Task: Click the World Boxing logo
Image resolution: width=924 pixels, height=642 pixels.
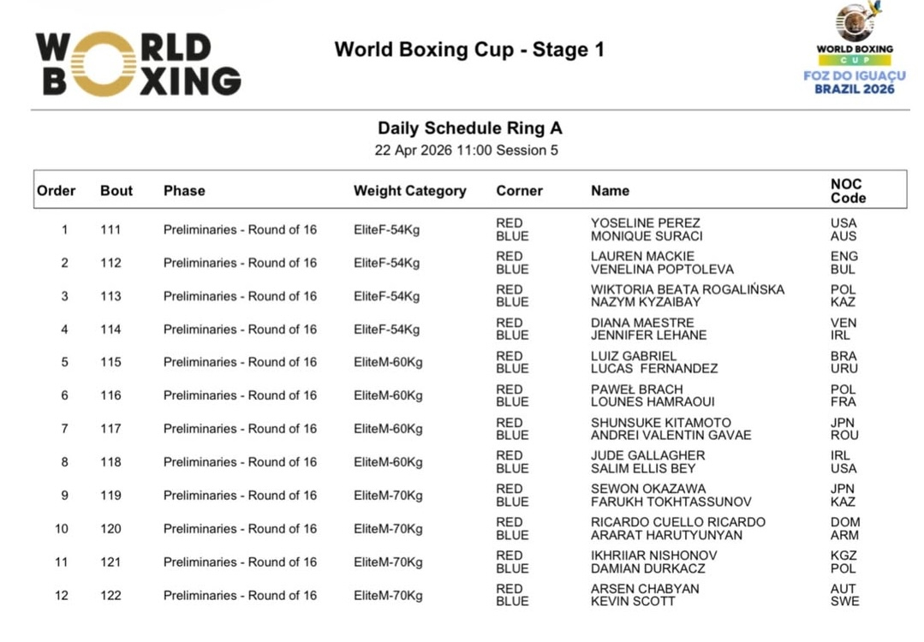Action: (137, 64)
